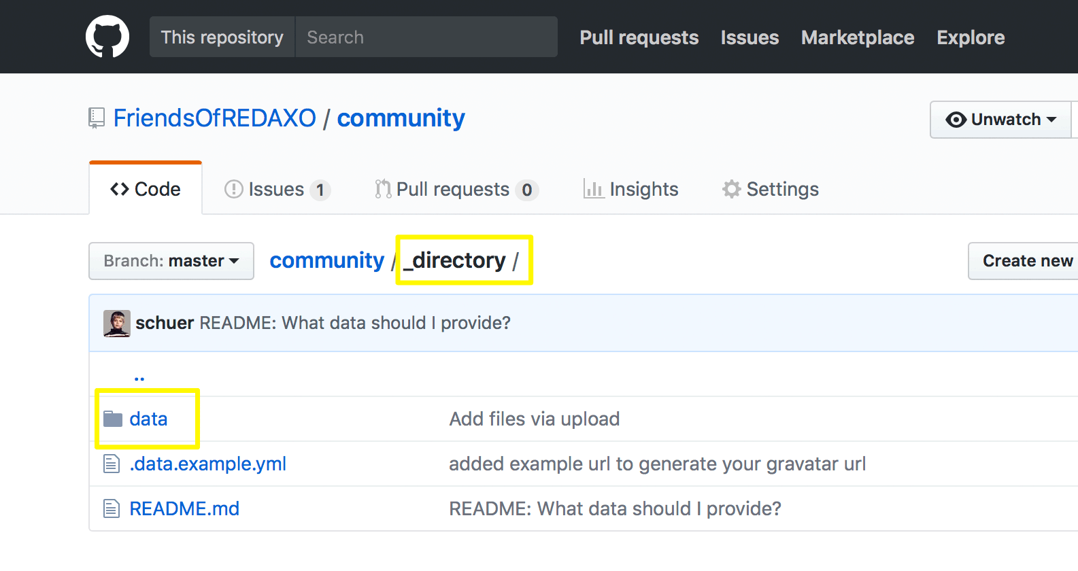Image resolution: width=1078 pixels, height=571 pixels.
Task: Switch to the Insights tab
Action: coord(631,189)
